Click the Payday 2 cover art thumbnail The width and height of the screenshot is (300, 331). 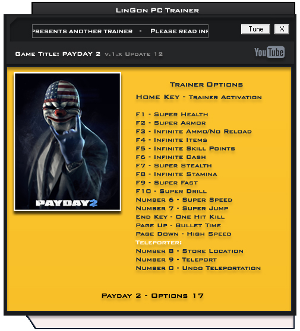[x=68, y=141]
